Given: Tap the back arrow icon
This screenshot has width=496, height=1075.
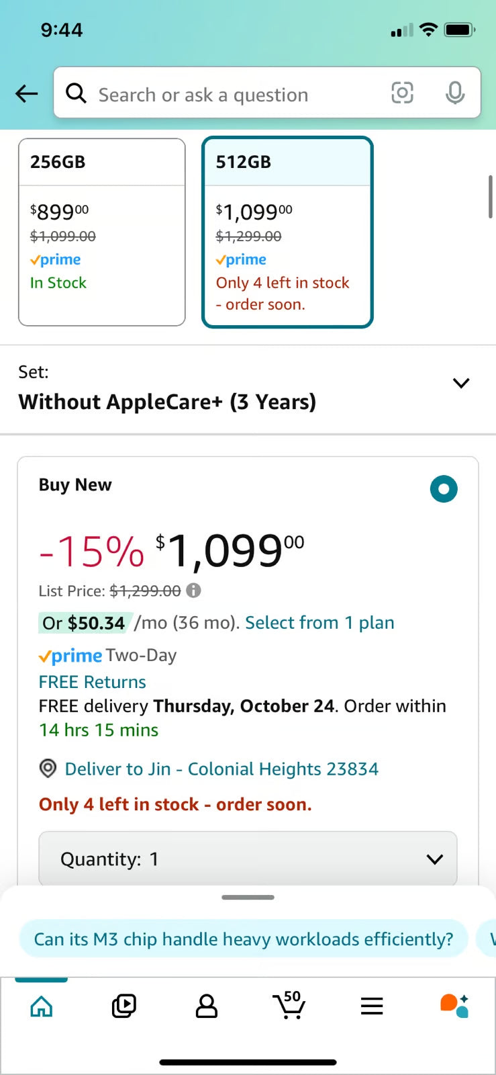Looking at the screenshot, I should 27,93.
